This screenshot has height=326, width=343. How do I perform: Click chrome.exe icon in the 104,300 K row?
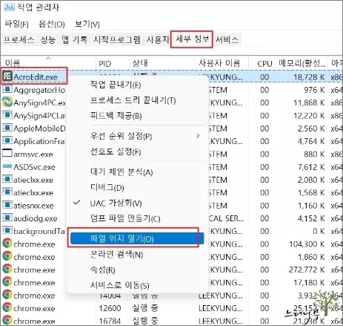tap(7, 244)
